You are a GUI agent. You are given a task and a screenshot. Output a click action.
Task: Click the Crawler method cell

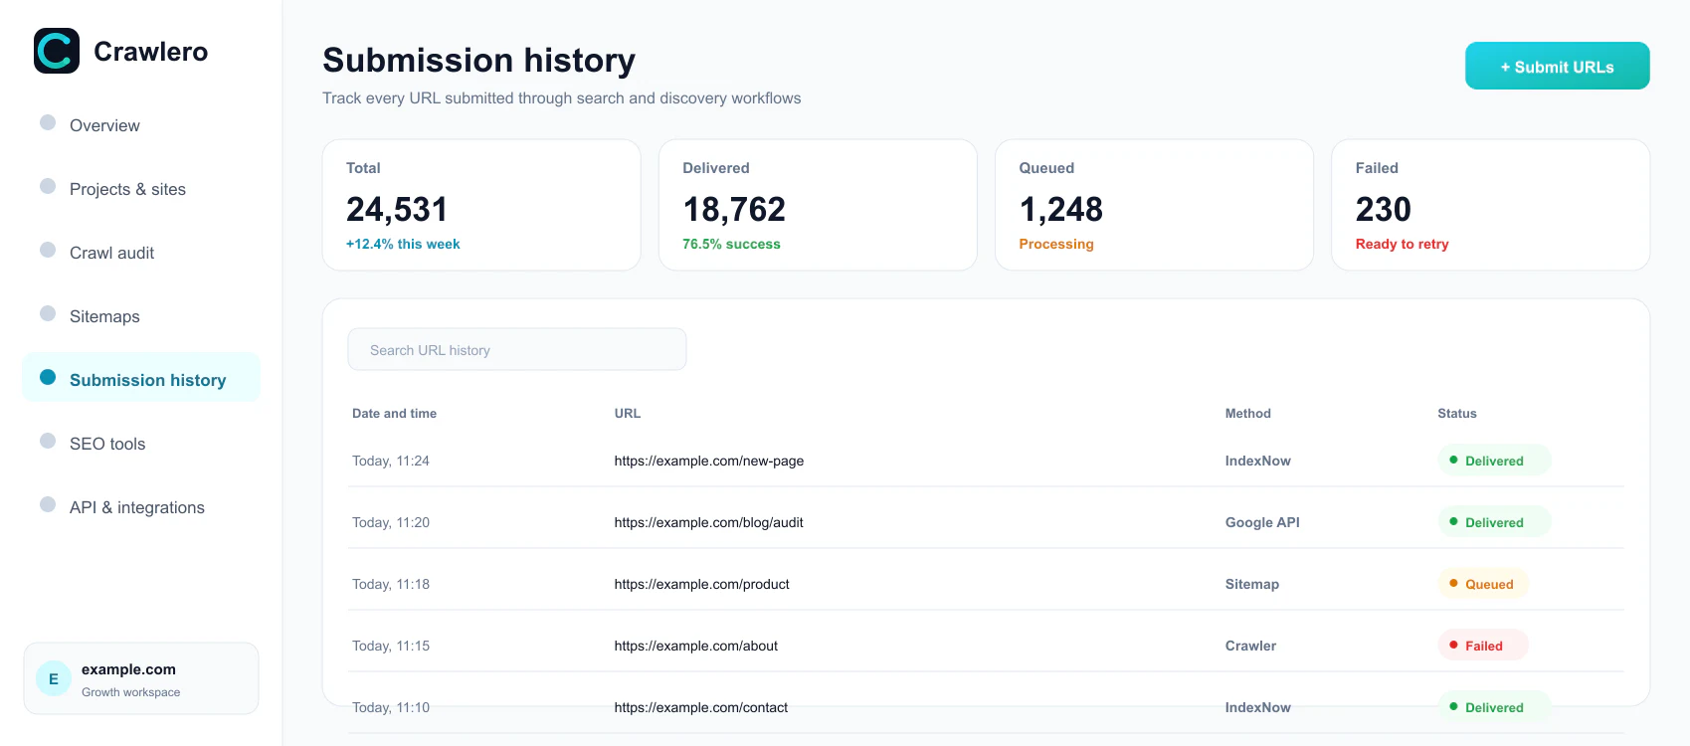point(1250,646)
